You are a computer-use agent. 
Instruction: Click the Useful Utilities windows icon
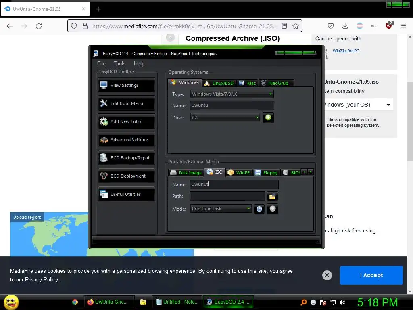coord(104,194)
